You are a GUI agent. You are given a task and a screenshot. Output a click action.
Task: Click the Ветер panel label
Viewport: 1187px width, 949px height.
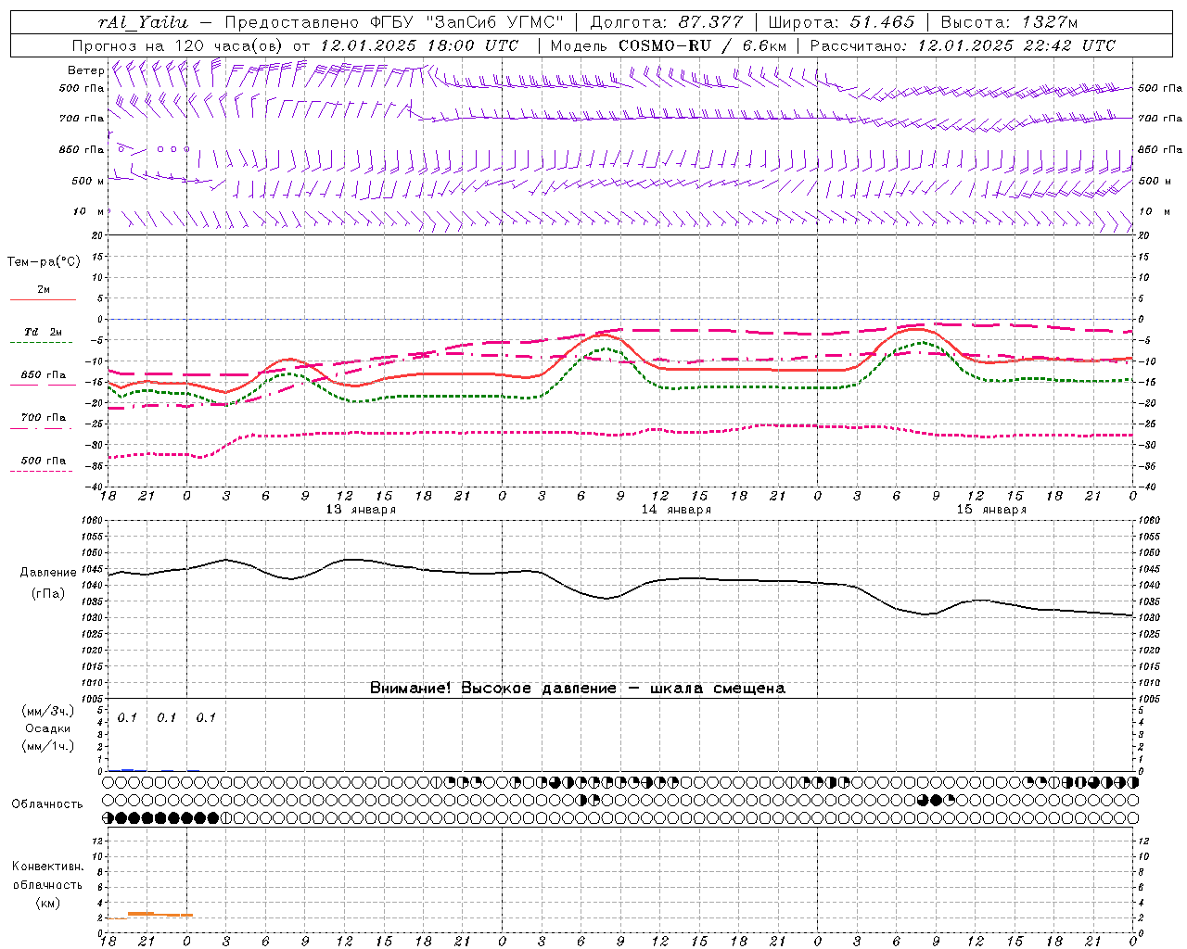(86, 70)
